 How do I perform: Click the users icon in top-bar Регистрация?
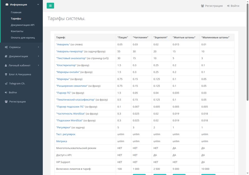203,6
